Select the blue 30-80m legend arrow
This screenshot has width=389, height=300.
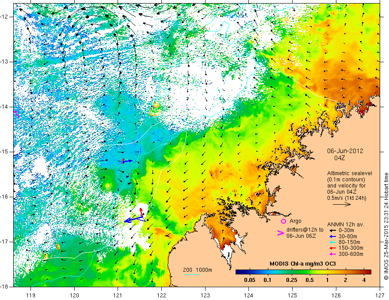click(x=332, y=236)
